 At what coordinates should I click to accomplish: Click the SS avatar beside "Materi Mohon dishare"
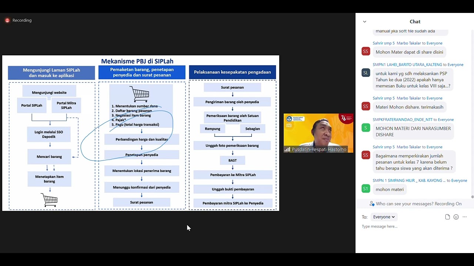pyautogui.click(x=365, y=106)
